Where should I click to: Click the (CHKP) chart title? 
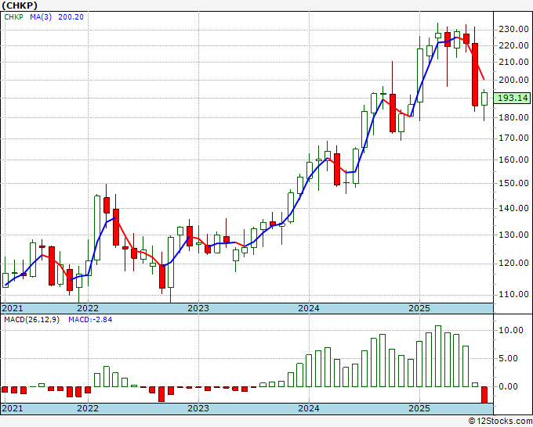20,5
